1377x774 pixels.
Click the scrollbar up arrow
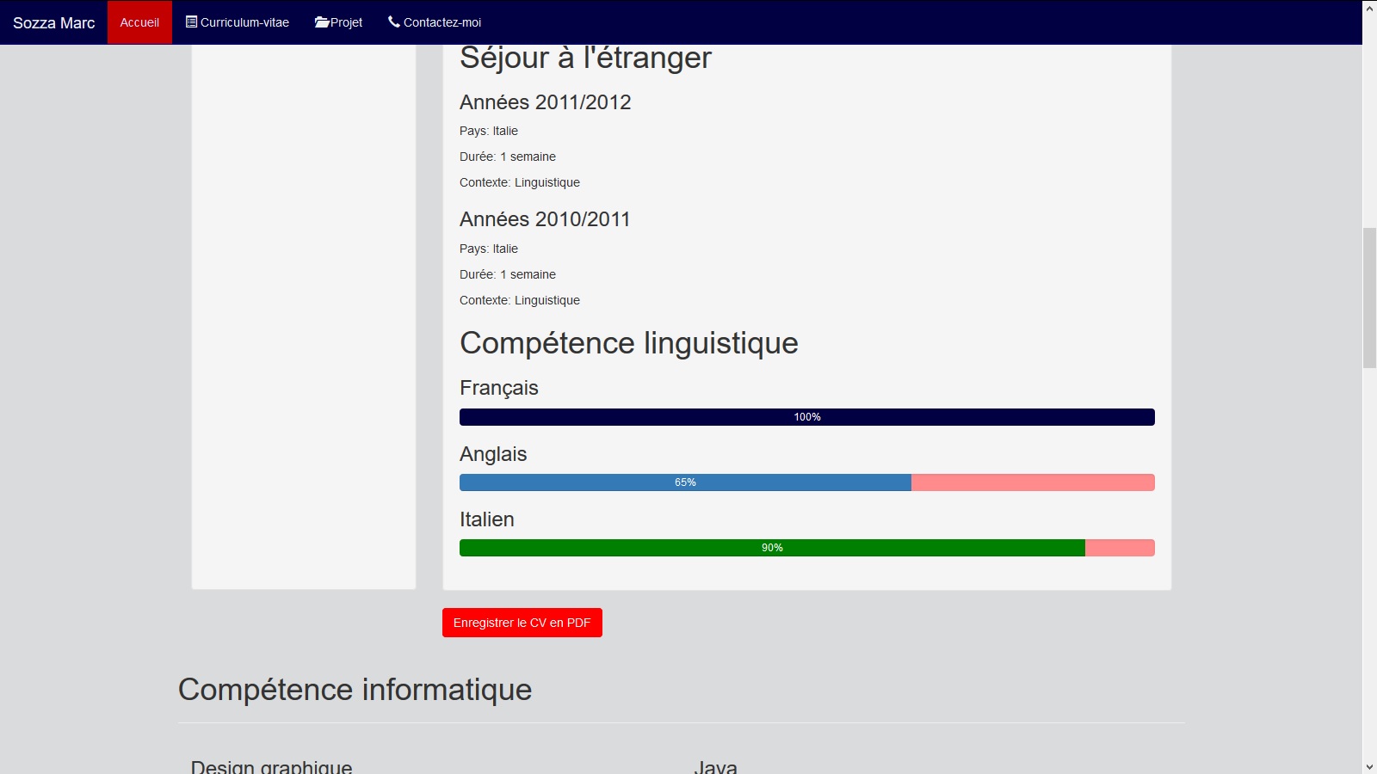pyautogui.click(x=1369, y=8)
